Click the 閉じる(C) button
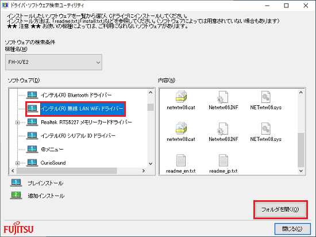The height and width of the screenshot is (237, 316). pyautogui.click(x=292, y=229)
